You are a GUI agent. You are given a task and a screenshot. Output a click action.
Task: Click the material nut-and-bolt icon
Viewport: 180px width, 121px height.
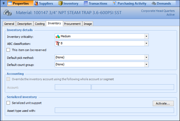7,13
